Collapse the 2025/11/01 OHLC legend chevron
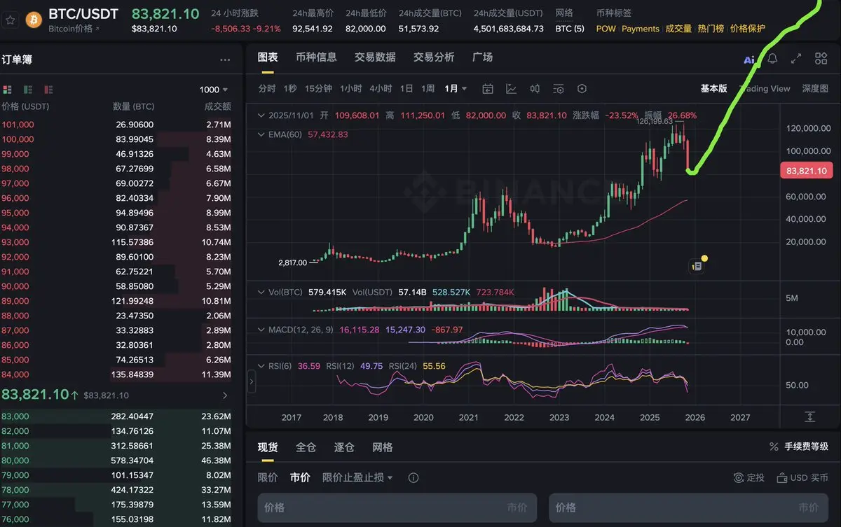Screen dimensions: 841x527 click(262, 115)
